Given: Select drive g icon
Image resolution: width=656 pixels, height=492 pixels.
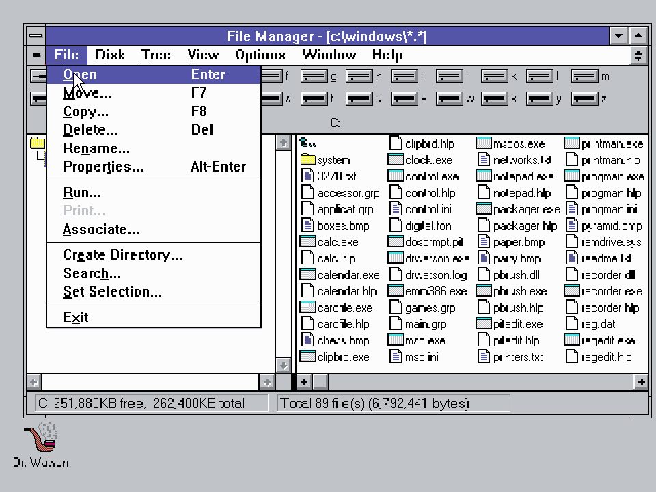Looking at the screenshot, I should point(314,76).
